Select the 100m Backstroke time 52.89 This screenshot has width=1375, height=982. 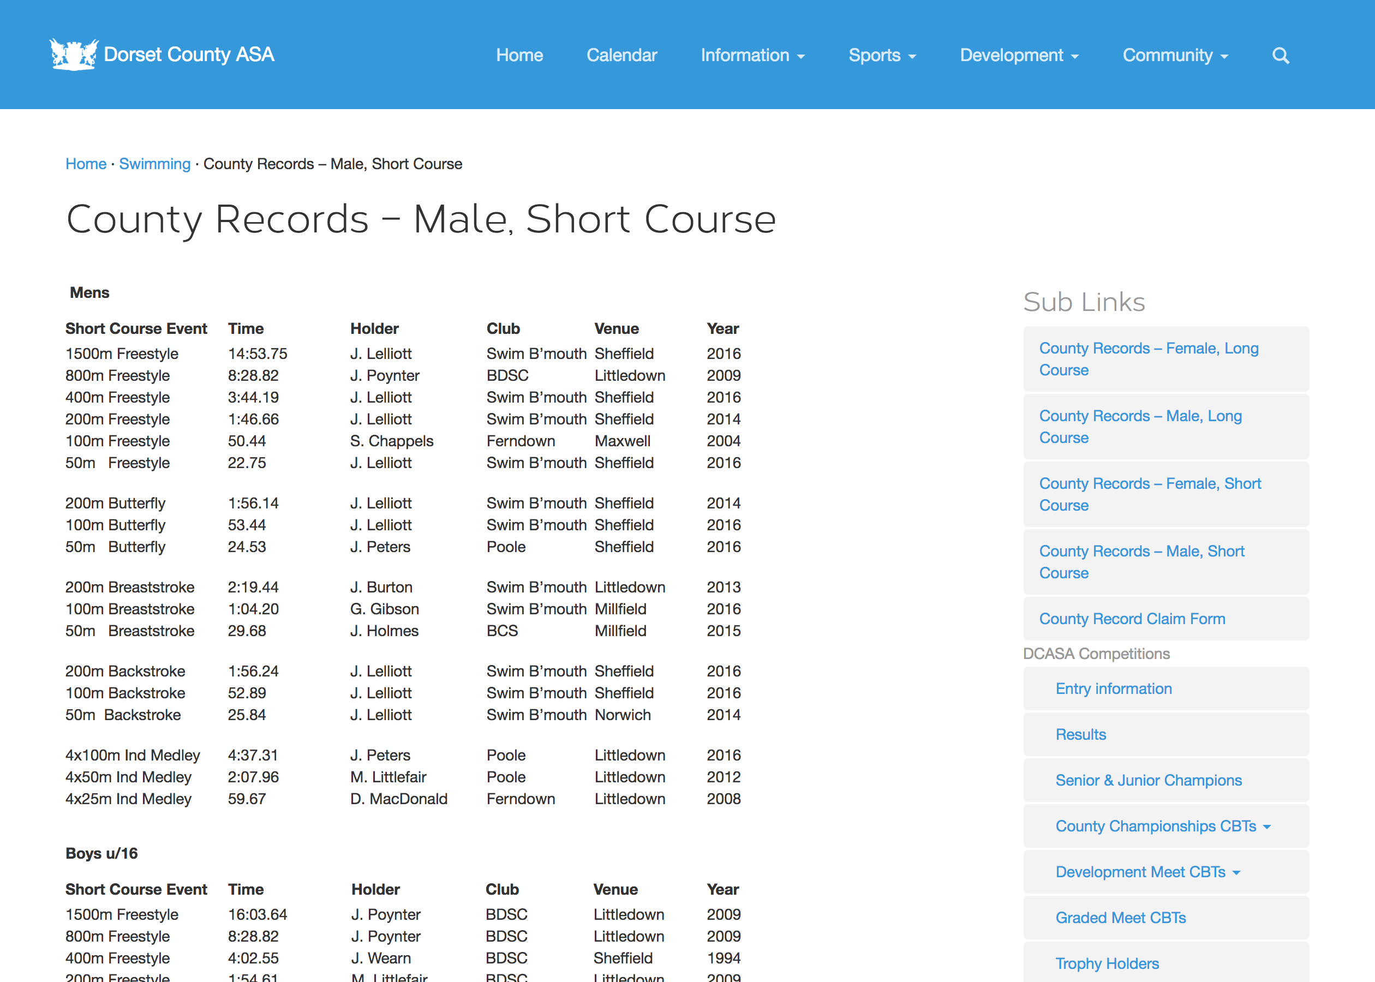[x=247, y=693]
